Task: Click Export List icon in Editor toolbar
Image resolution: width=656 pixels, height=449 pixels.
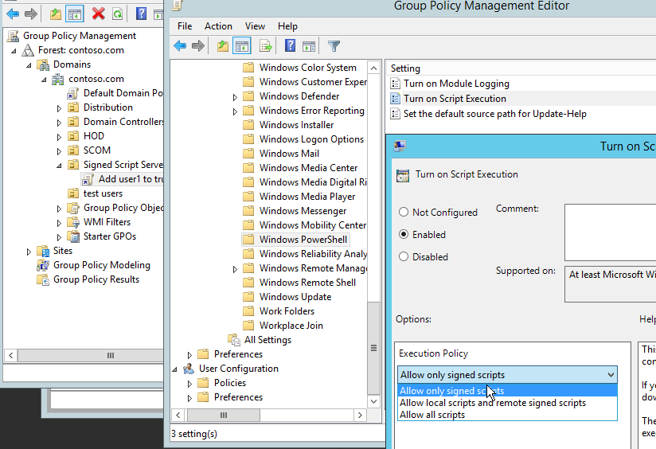Action: tap(265, 45)
